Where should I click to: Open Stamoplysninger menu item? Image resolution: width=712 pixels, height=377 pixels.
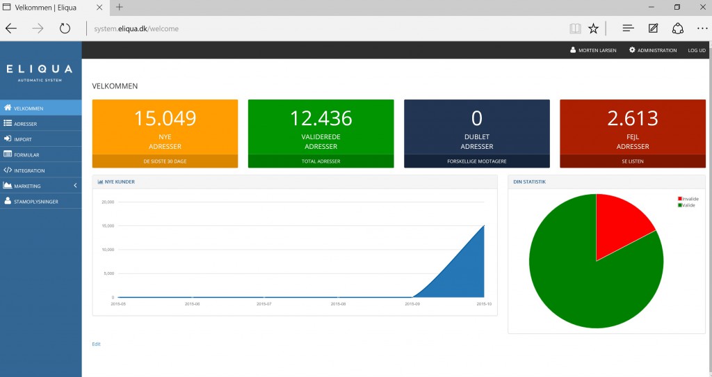tap(41, 201)
